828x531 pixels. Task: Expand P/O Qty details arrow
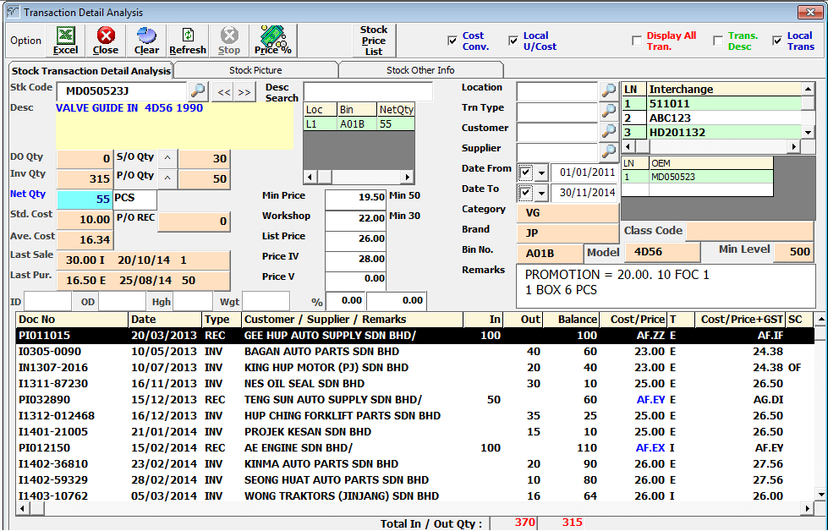[167, 178]
